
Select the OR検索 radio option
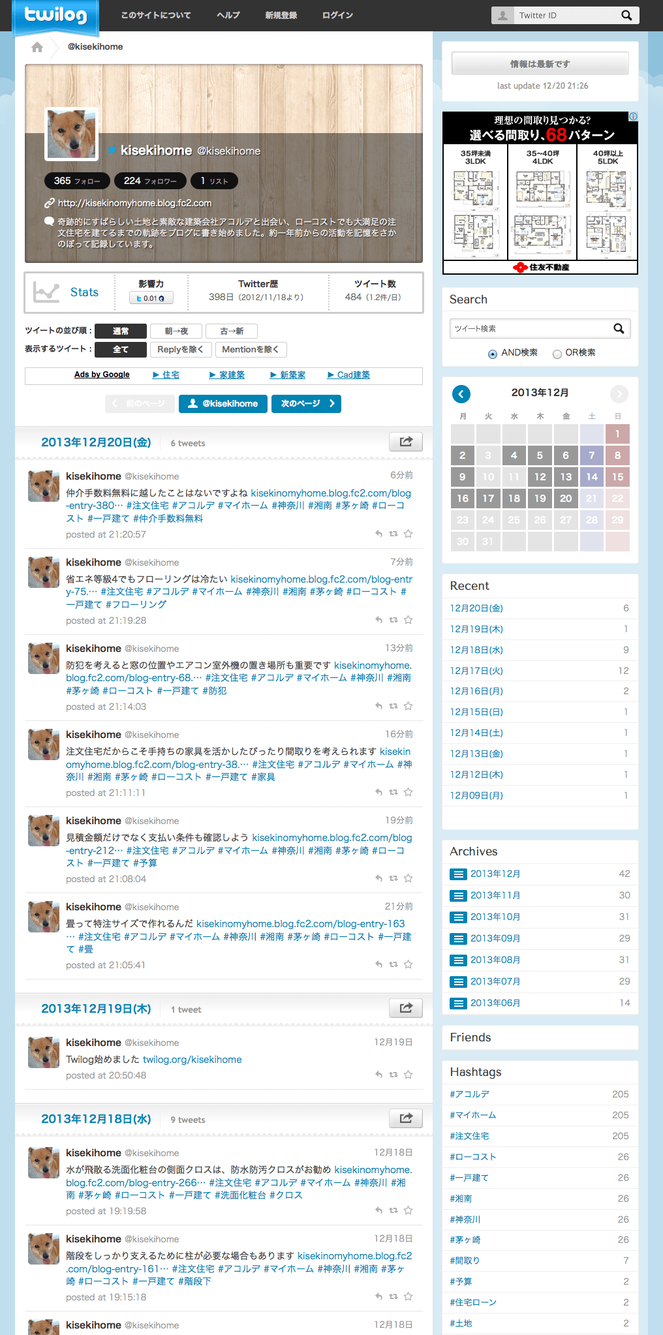tap(557, 354)
